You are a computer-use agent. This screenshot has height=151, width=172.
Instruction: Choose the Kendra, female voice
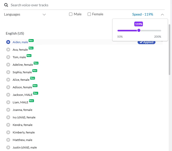point(22,125)
